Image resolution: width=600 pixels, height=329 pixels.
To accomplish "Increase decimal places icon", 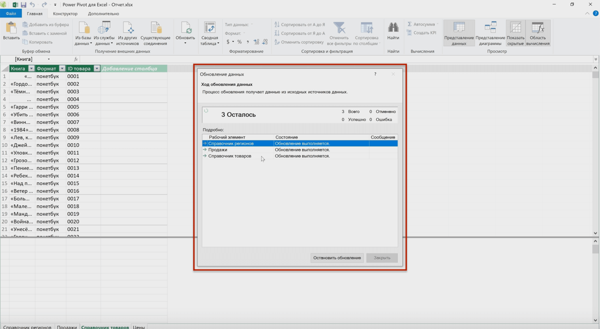I will coord(256,42).
